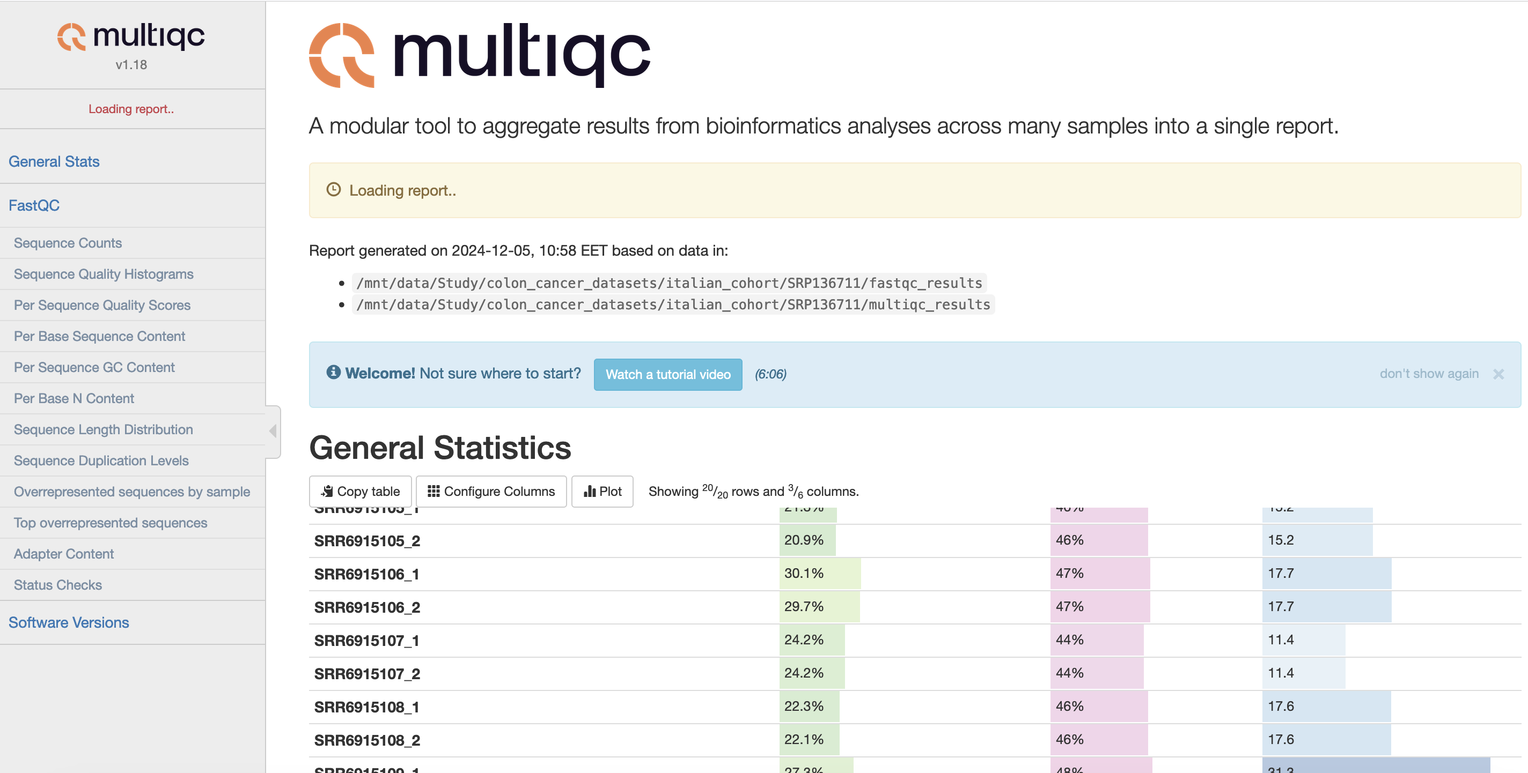Select row SRR6915108_2 sample name
This screenshot has width=1528, height=773.
[x=367, y=740]
